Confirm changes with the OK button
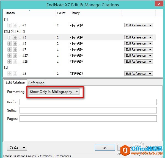The image size is (165, 158). click(x=105, y=148)
